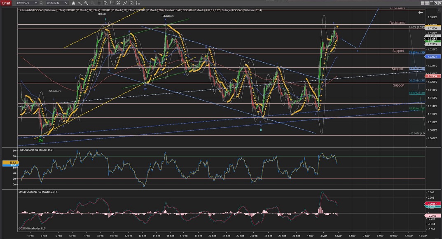Open the 60 Minute interval dropdown
The width and height of the screenshot is (442, 239).
(x=57, y=3)
